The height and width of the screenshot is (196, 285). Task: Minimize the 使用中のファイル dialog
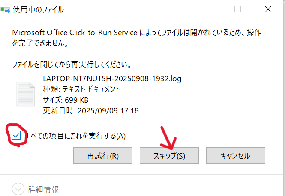pyautogui.click(x=208, y=9)
